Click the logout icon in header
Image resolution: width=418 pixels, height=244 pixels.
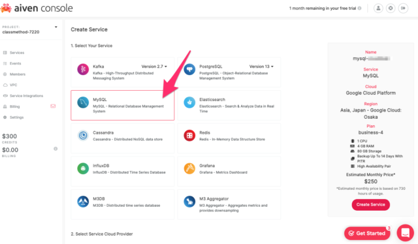tap(403, 8)
